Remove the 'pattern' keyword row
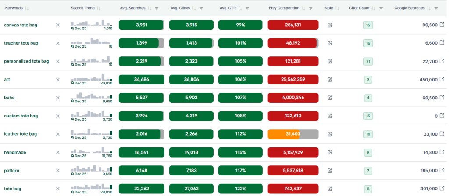This screenshot has width=449, height=196. [57, 171]
